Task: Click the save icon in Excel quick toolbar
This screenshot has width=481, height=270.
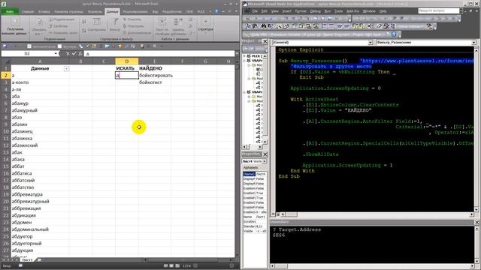Action: tap(5, 46)
